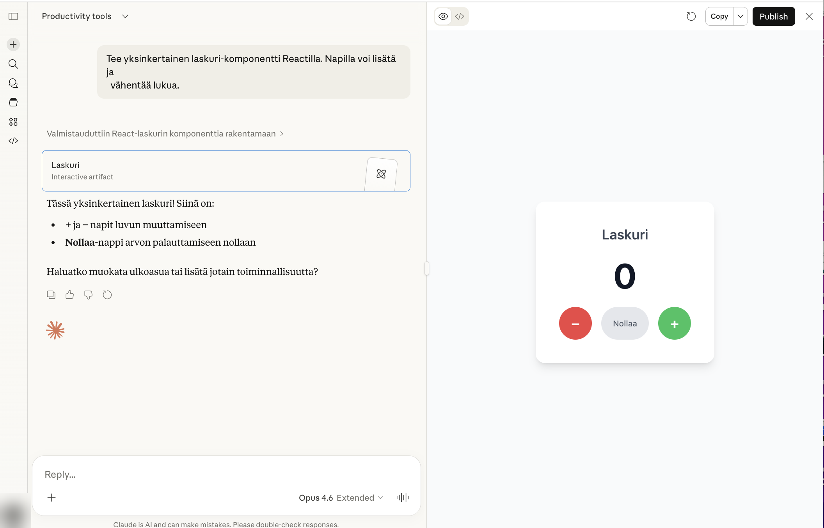This screenshot has height=528, width=824.
Task: Switch artifact to code view
Action: (x=460, y=16)
